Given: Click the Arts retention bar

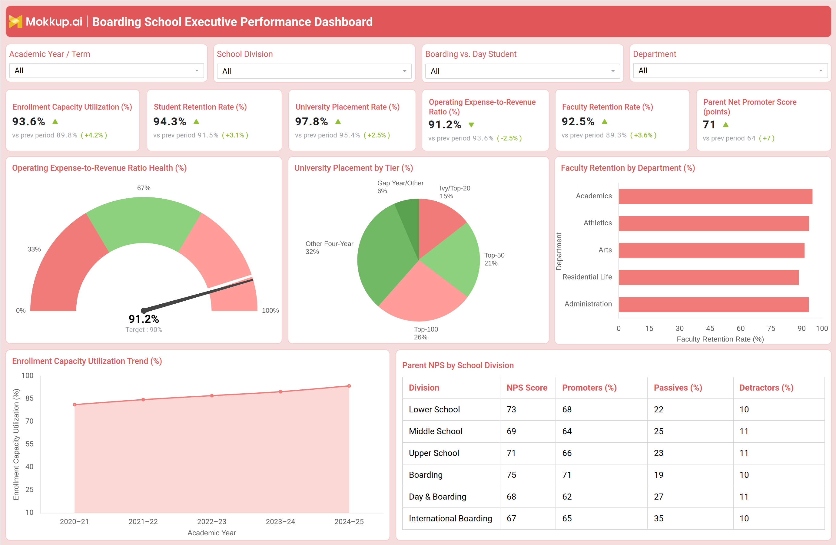Looking at the screenshot, I should click(x=711, y=250).
